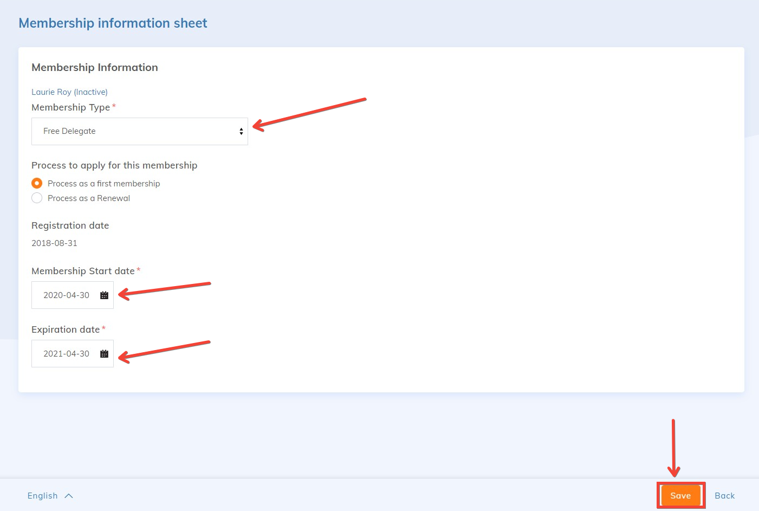Select Process as a first membership

point(37,184)
